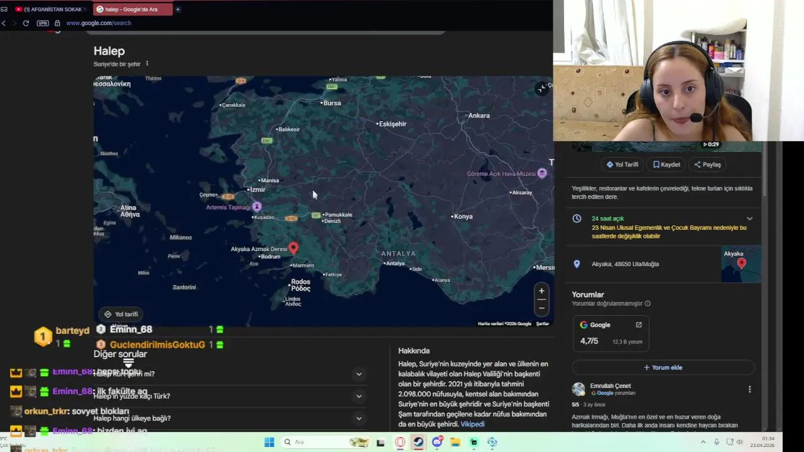Screen dimensions: 804x452
Task: Open Windows Start menu
Action: (269, 442)
